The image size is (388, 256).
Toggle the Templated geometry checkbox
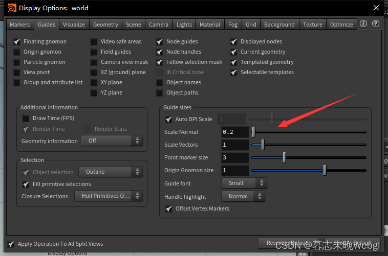point(233,62)
